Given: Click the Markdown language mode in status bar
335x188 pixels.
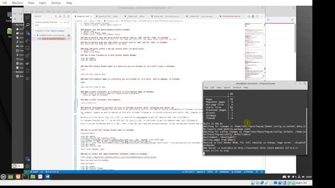Looking at the screenshot, I should coord(224,172).
